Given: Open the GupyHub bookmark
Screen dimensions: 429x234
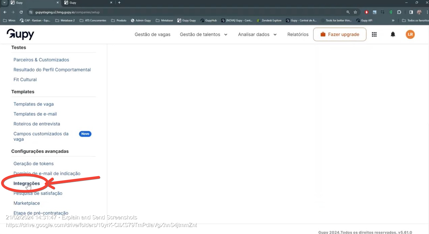Looking at the screenshot, I should click(x=209, y=20).
